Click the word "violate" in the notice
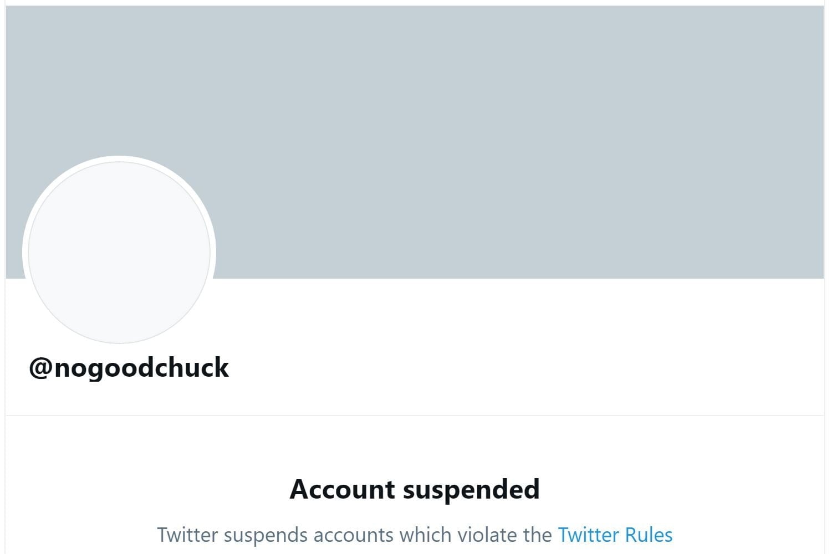Viewport: 832px width, 554px height. pyautogui.click(x=488, y=535)
